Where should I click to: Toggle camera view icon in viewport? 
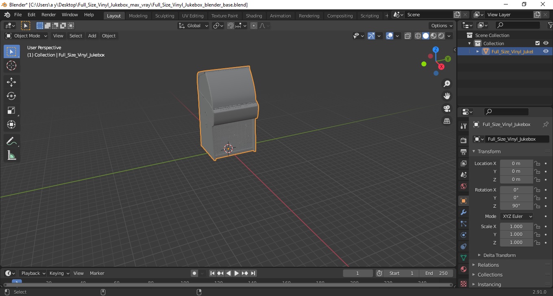[447, 109]
